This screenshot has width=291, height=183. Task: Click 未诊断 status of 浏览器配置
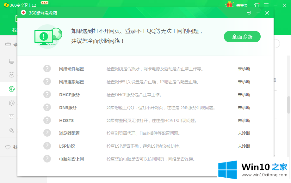(x=244, y=133)
